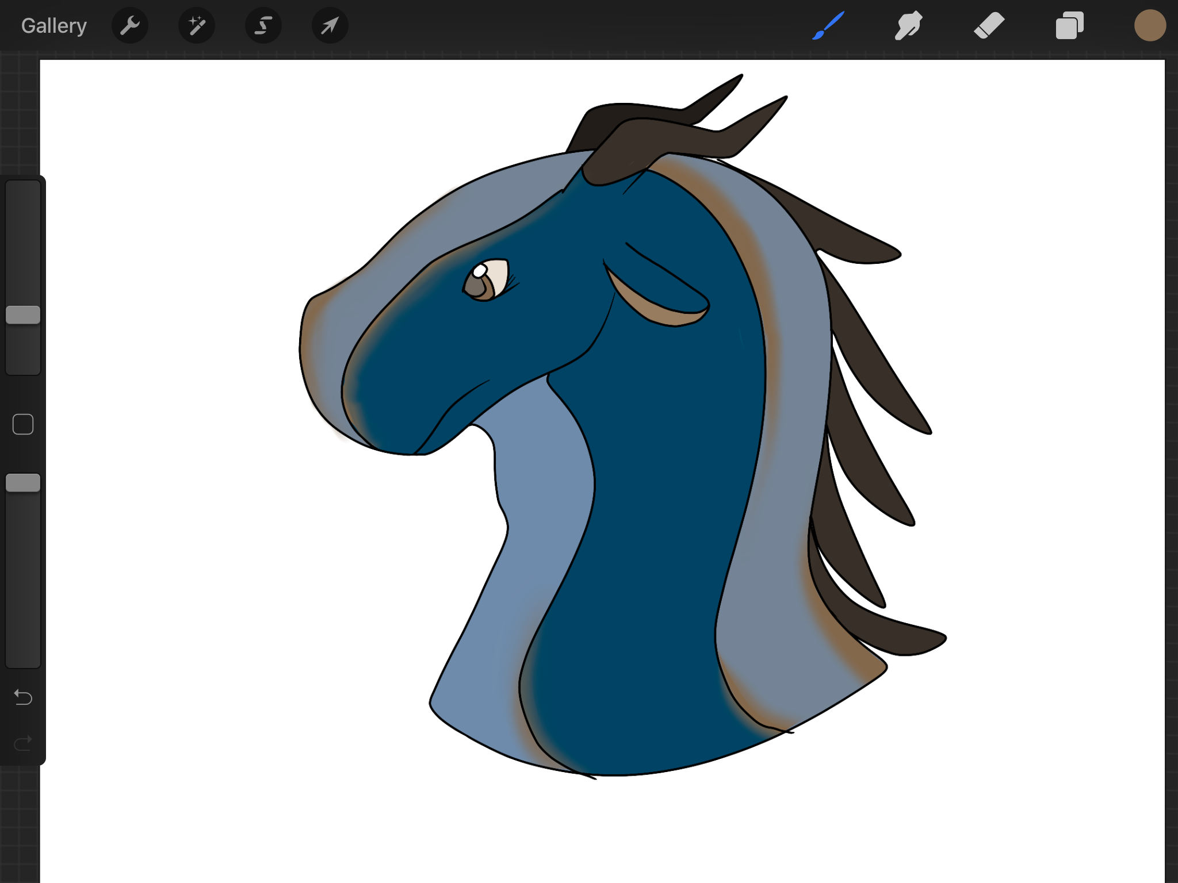This screenshot has height=883, width=1178.
Task: Activate the Selection tool
Action: click(x=263, y=26)
